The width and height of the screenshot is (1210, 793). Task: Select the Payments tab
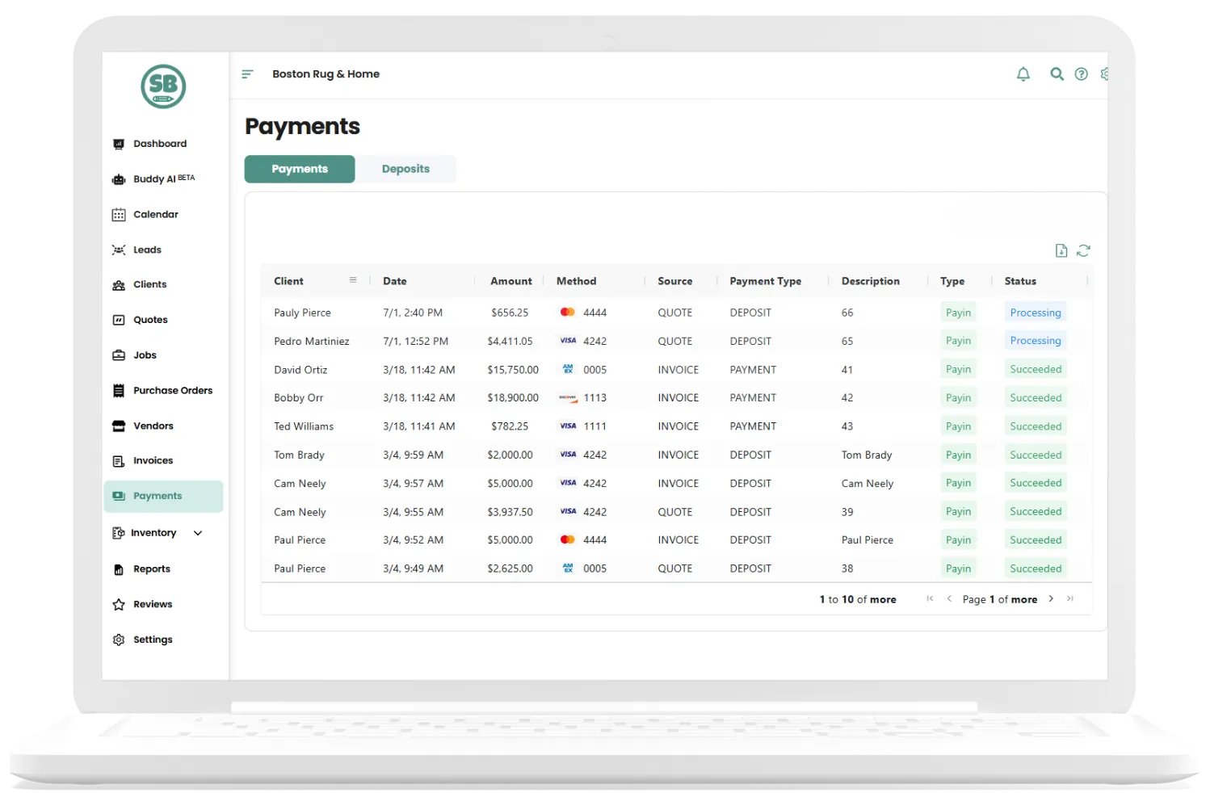299,169
